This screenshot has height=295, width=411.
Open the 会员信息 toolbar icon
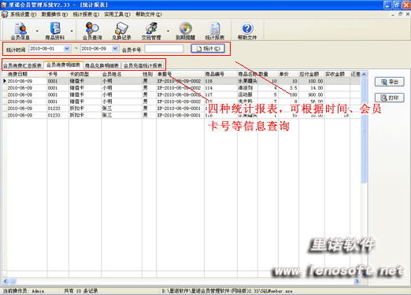tap(20, 31)
